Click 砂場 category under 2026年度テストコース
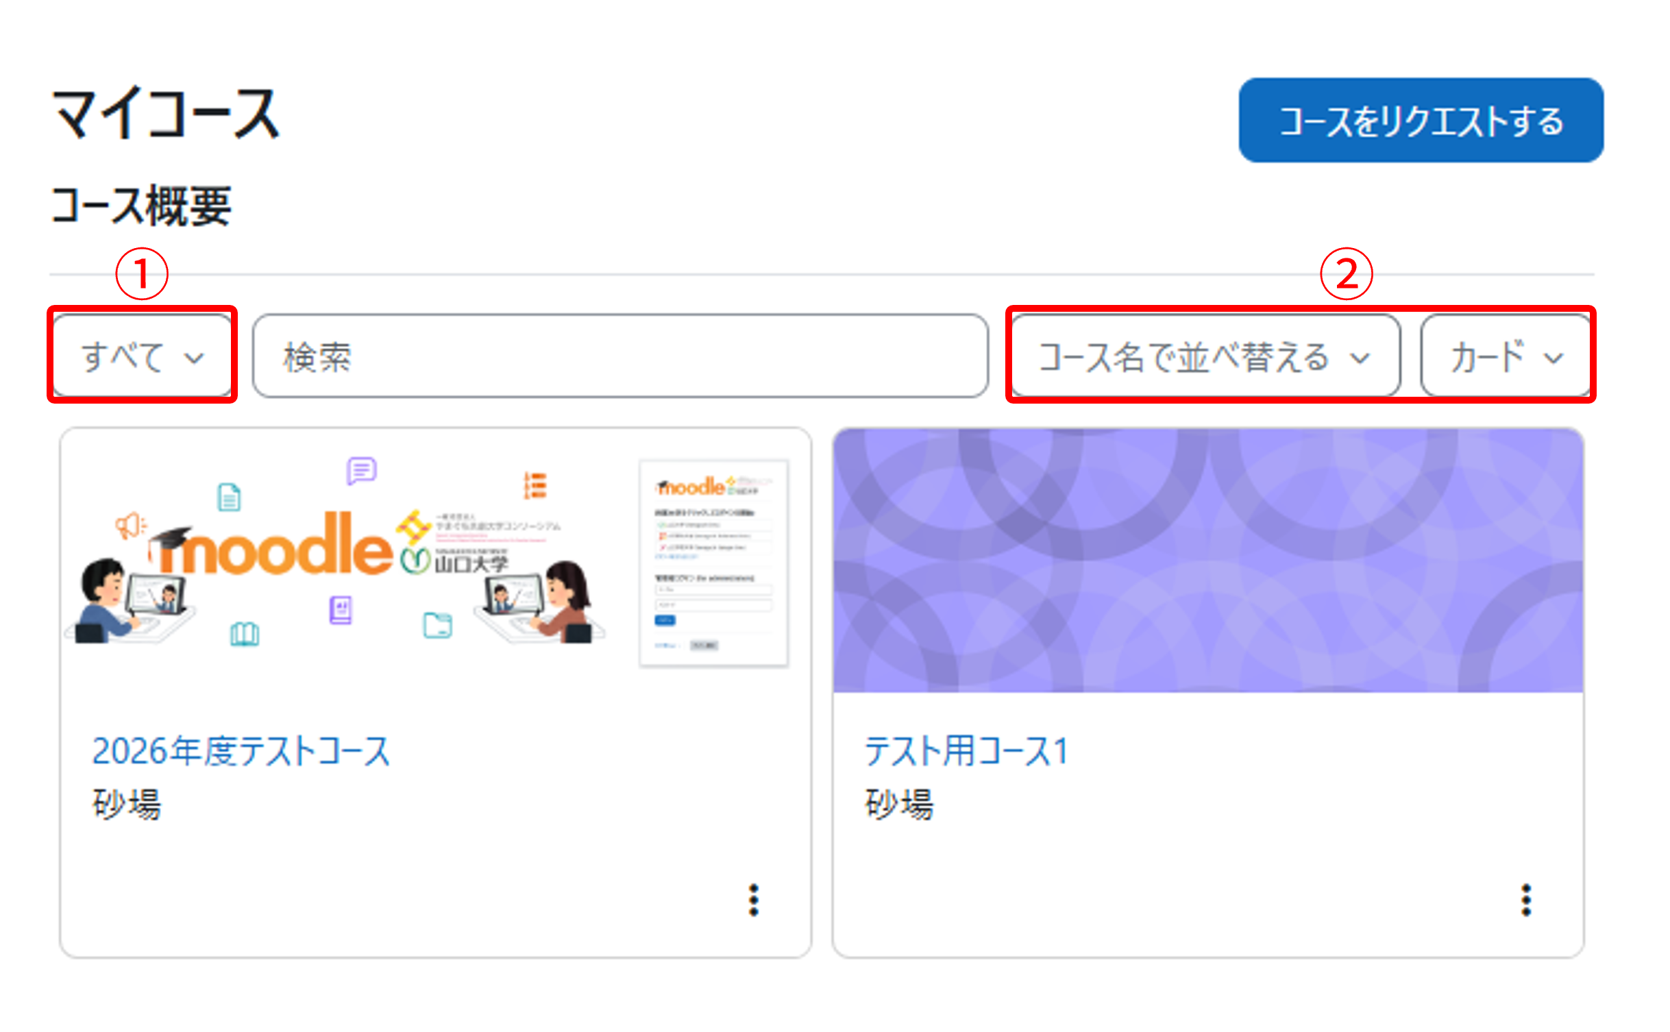Screen dimensions: 1670x1032 (x=127, y=804)
